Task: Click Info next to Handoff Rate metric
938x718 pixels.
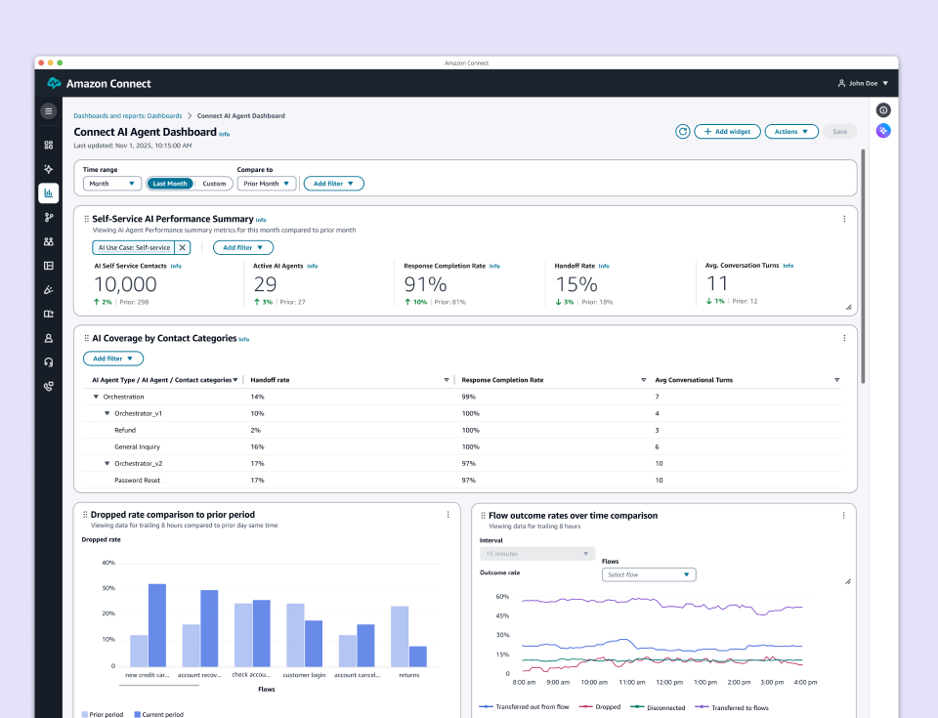Action: (605, 265)
